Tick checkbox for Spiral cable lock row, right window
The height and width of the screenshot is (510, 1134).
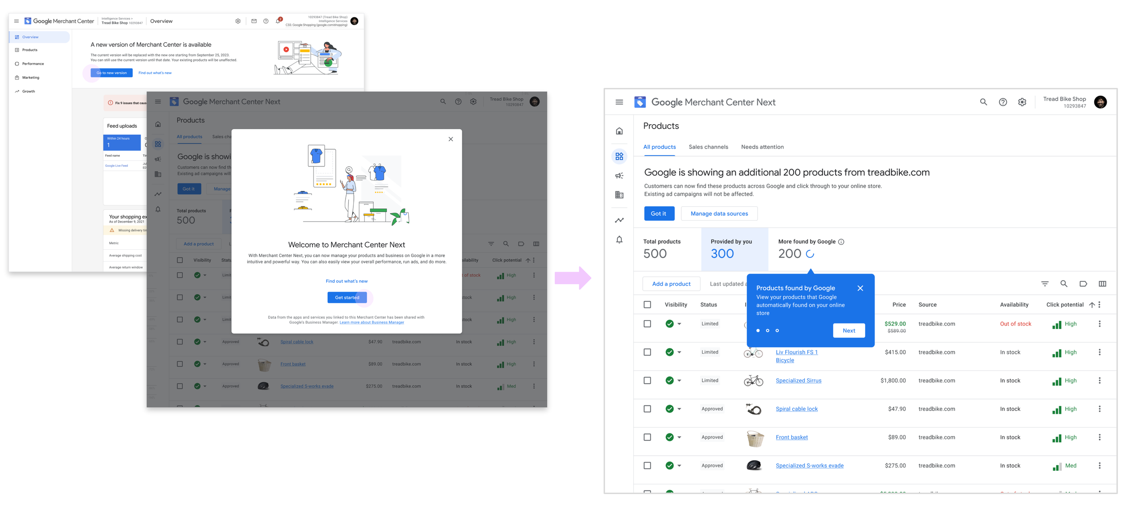647,409
